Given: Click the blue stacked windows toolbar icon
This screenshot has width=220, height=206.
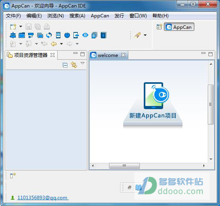Looking at the screenshot, I should [x=40, y=35].
